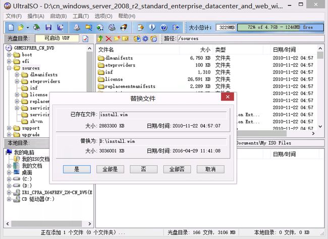Expand the (C:) drive node
Screen dimensions: 328x239
pos(9,179)
